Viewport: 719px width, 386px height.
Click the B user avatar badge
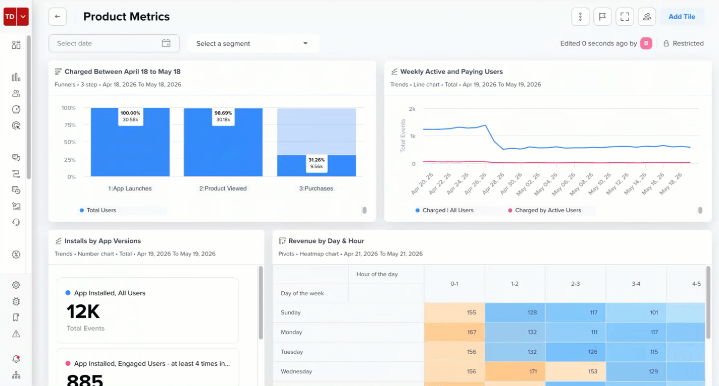click(x=646, y=43)
